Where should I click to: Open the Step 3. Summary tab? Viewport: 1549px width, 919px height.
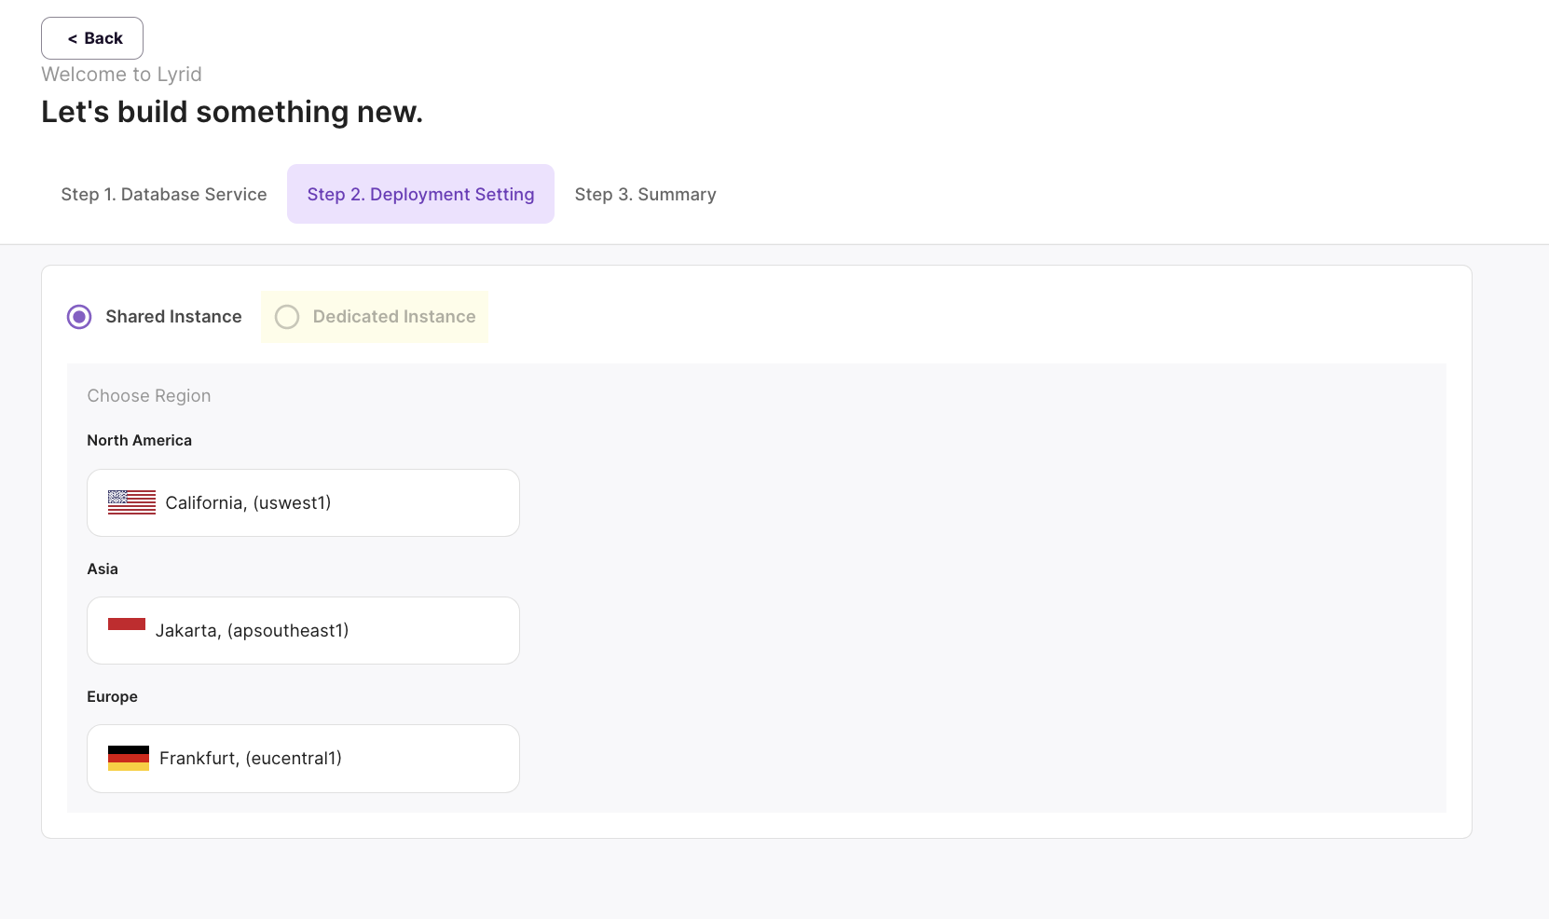point(645,194)
